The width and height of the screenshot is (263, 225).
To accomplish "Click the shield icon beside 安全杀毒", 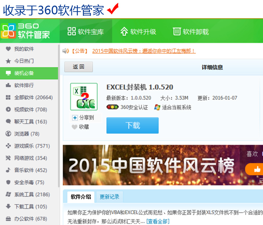I will [8, 182].
